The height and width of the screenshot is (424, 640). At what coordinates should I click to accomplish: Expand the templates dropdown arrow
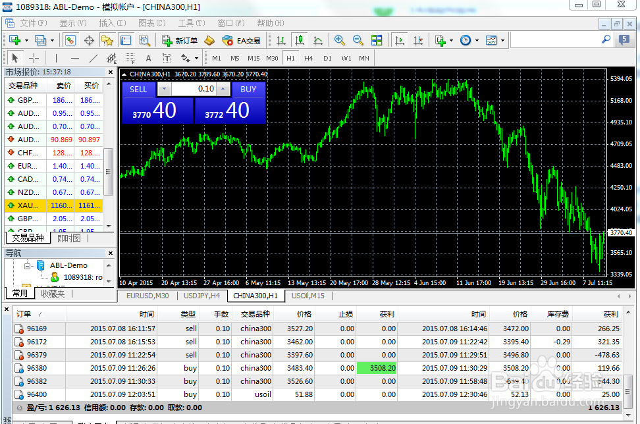[502, 40]
